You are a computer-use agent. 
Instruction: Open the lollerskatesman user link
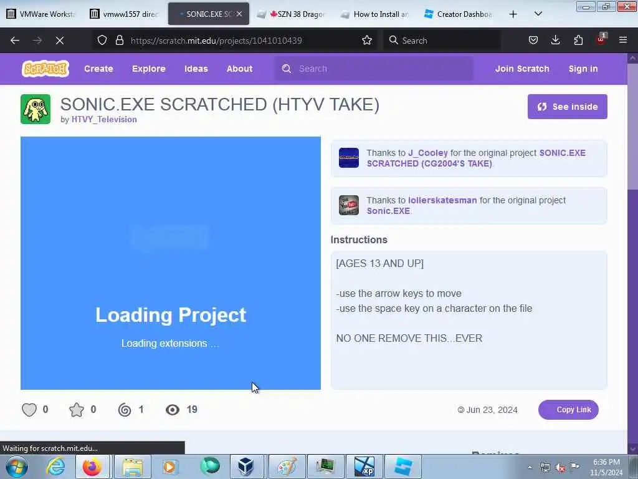click(442, 200)
